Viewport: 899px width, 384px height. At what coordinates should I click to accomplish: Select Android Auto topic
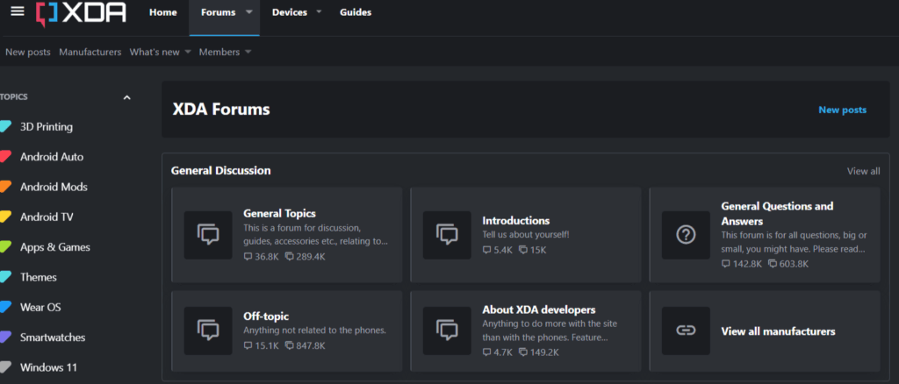coord(52,157)
